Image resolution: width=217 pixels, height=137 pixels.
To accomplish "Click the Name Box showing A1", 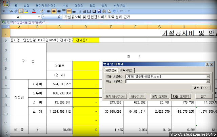I will click(x=19, y=17).
